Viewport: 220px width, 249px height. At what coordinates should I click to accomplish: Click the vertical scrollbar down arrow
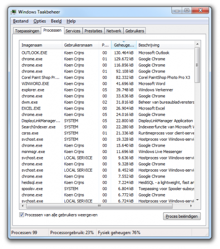[197, 200]
